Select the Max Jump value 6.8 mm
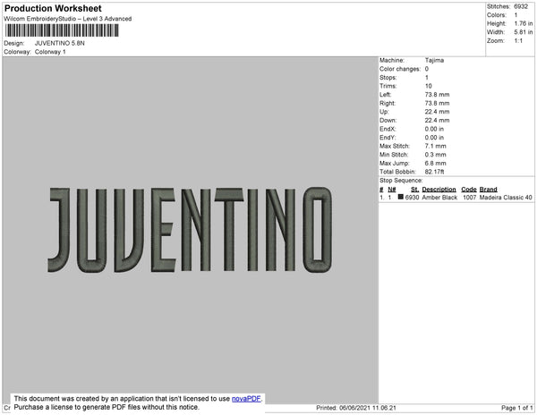The height and width of the screenshot is (415, 537). click(436, 163)
